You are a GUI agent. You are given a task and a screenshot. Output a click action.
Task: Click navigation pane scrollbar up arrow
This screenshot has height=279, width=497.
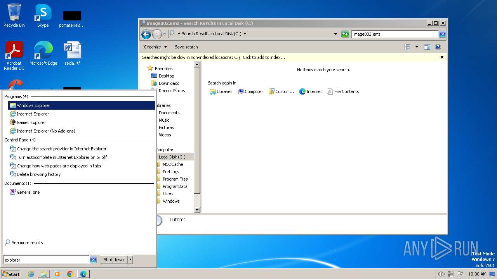197,64
